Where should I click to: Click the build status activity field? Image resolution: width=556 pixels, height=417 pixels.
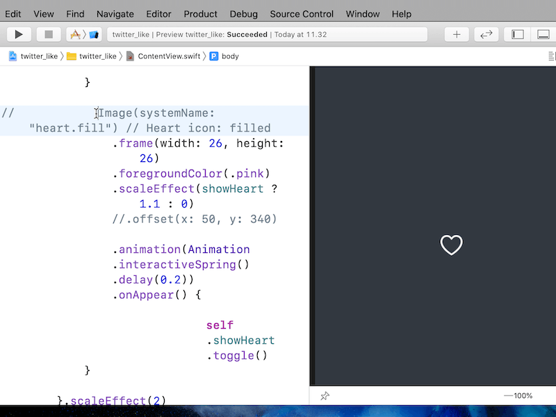pyautogui.click(x=267, y=34)
